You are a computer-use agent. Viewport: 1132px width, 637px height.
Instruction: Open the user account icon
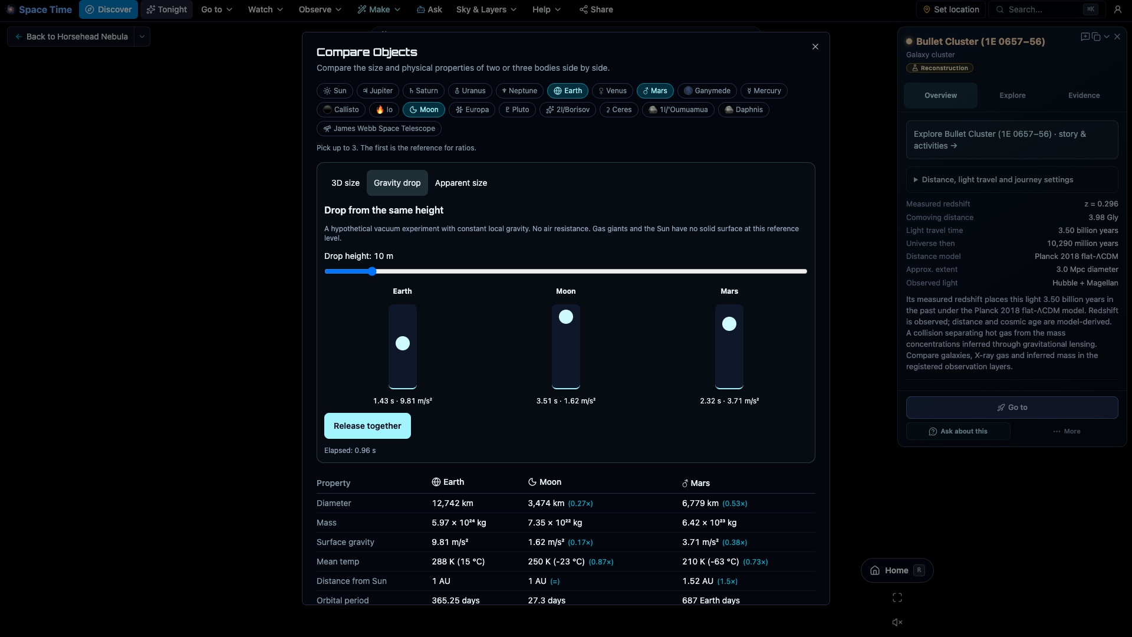[x=1117, y=9]
